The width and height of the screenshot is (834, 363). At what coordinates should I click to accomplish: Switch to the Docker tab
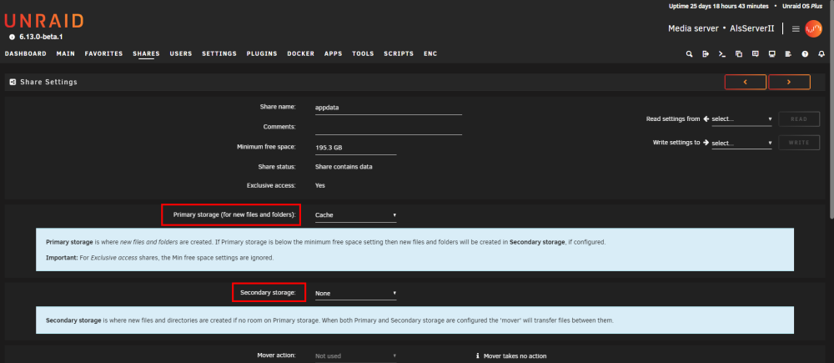300,53
